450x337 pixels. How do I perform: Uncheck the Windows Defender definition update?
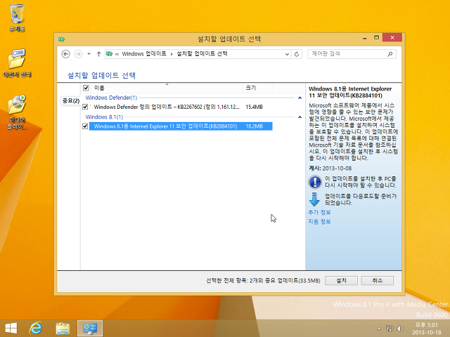pyautogui.click(x=85, y=107)
